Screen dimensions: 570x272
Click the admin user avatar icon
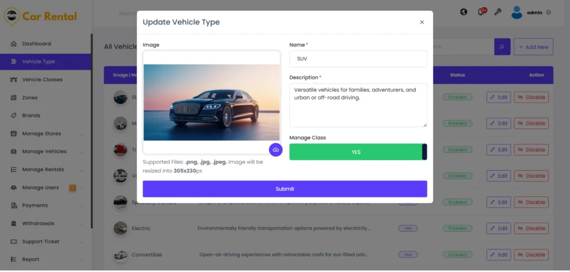click(517, 12)
